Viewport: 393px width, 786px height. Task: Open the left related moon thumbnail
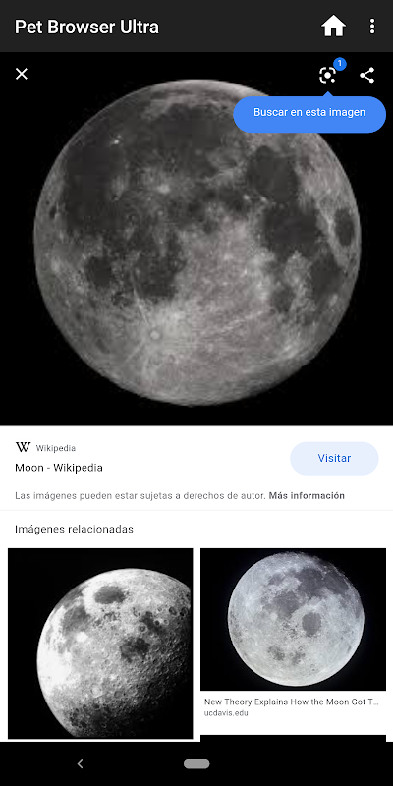(100, 644)
